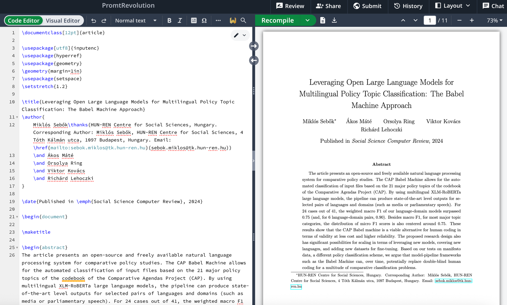
Task: Open project History
Action: tap(408, 6)
